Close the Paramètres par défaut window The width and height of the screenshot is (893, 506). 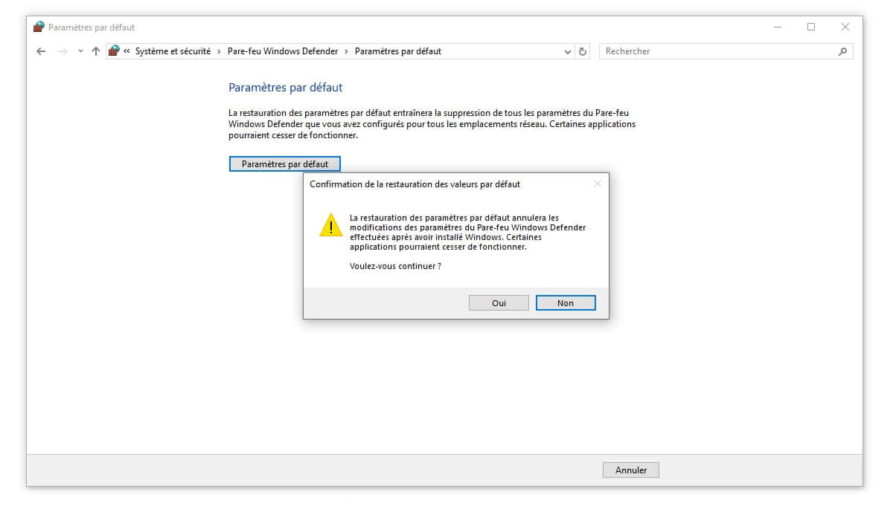tap(845, 27)
